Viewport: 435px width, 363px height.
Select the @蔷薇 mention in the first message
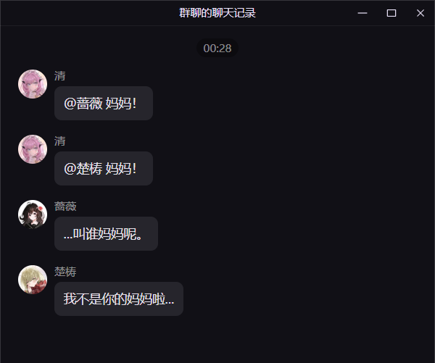[83, 104]
